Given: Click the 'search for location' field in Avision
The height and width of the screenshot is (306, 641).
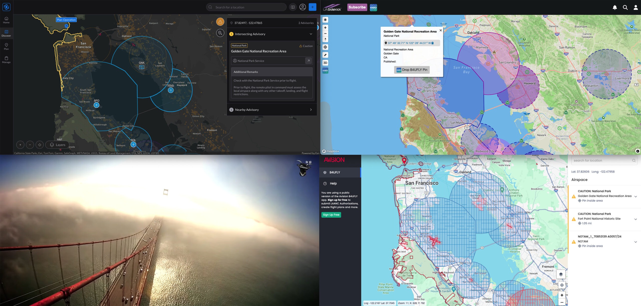Looking at the screenshot, I should click(x=604, y=161).
